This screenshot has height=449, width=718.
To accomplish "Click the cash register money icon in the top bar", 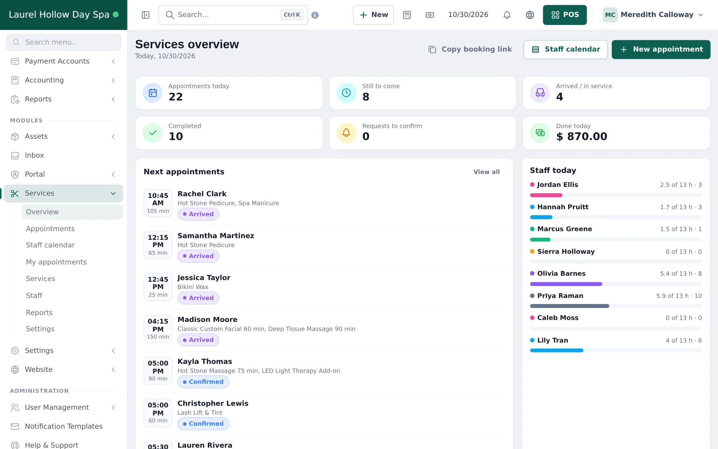I will click(x=430, y=15).
